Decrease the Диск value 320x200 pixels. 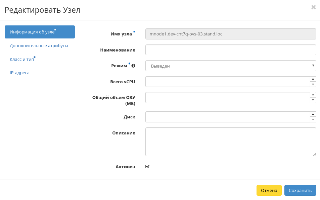point(313,119)
